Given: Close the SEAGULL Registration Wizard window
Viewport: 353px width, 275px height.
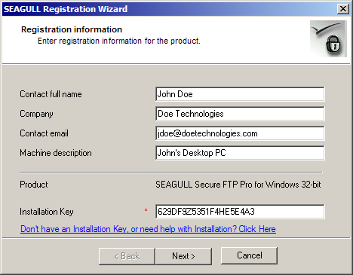Looking at the screenshot, I should click(343, 9).
